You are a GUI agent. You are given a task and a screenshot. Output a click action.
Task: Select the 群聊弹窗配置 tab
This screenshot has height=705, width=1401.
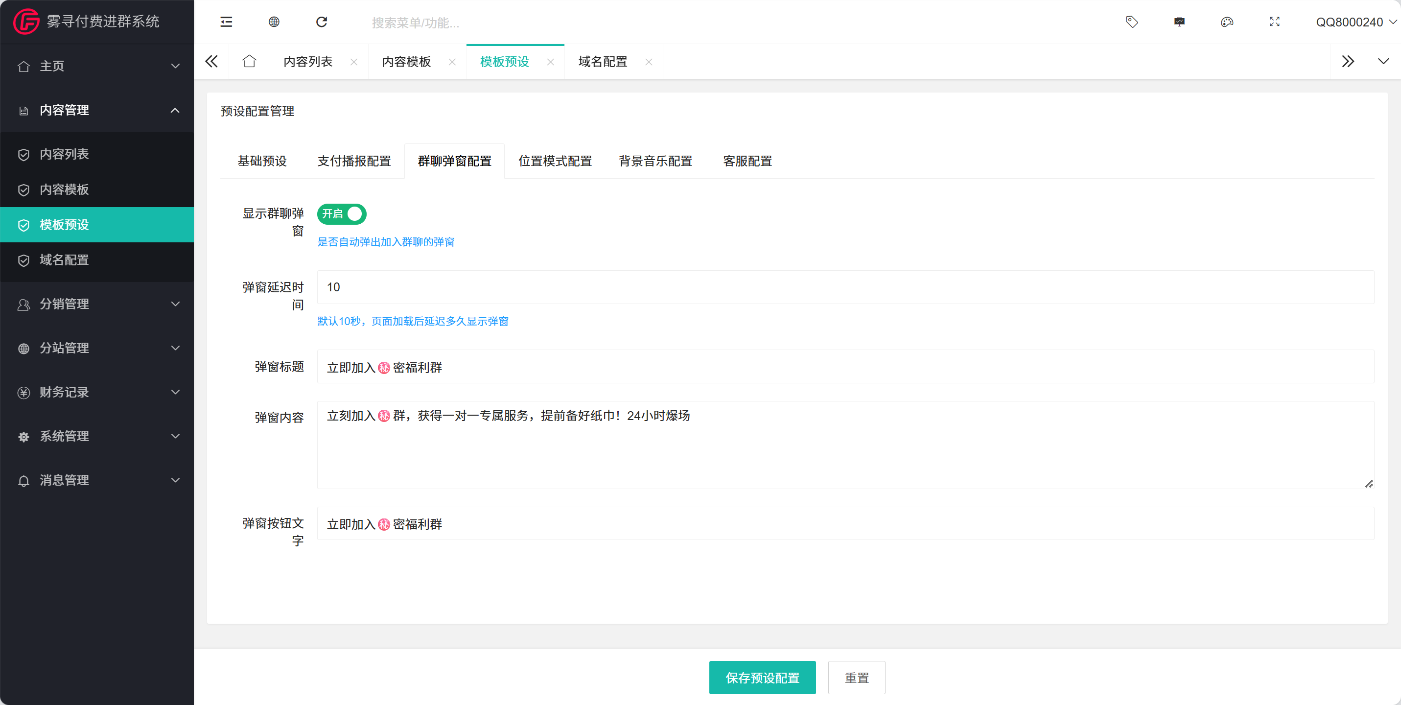click(455, 161)
